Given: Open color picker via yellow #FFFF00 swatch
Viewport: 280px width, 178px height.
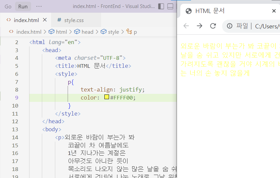Looking at the screenshot, I should point(107,97).
